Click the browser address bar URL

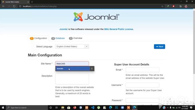pos(40,6)
